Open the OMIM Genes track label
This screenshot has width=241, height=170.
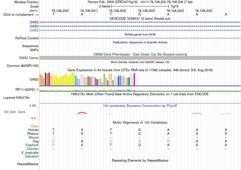28,58
